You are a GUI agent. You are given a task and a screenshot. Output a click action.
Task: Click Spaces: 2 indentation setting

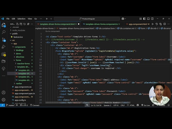click(x=107, y=105)
